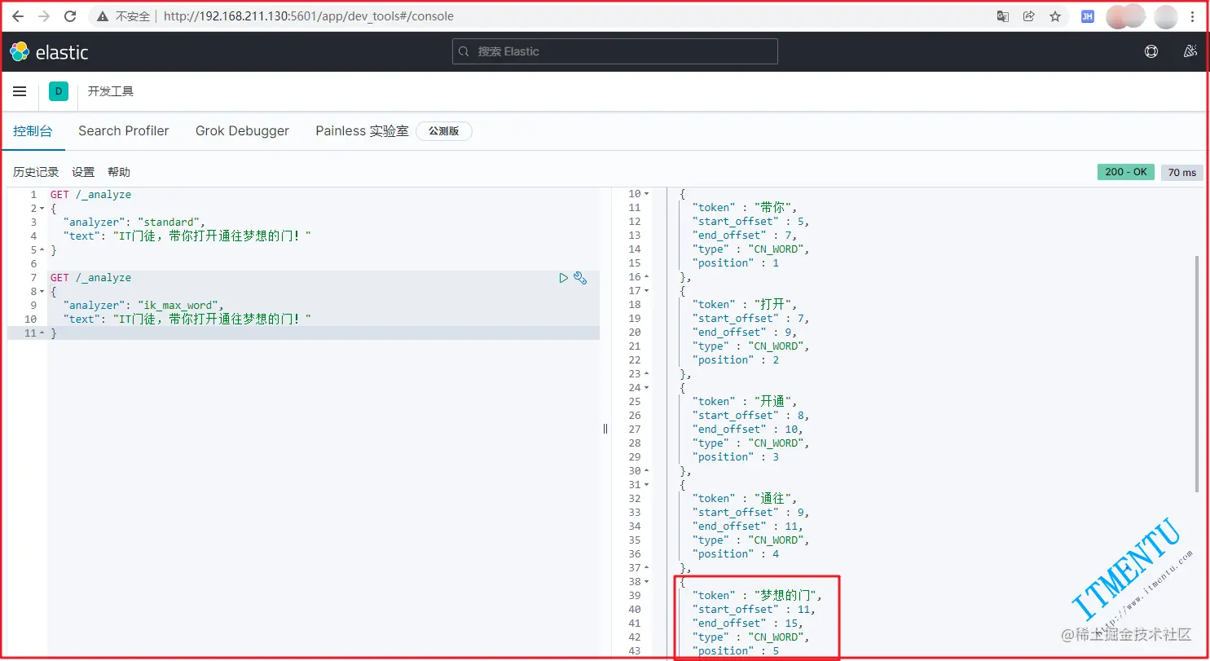
Task: Open the hamburger navigation menu
Action: [20, 91]
